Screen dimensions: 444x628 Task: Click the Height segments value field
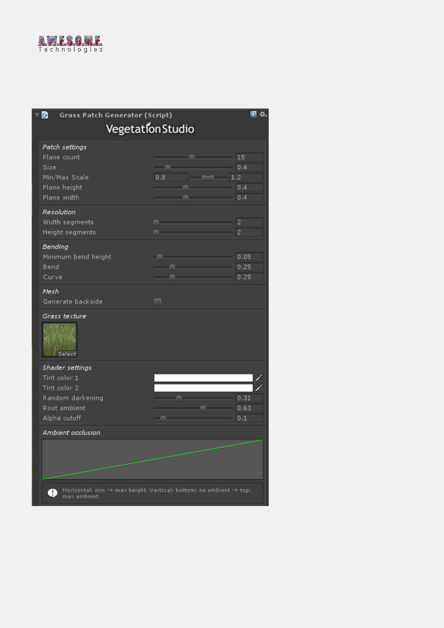tap(249, 232)
